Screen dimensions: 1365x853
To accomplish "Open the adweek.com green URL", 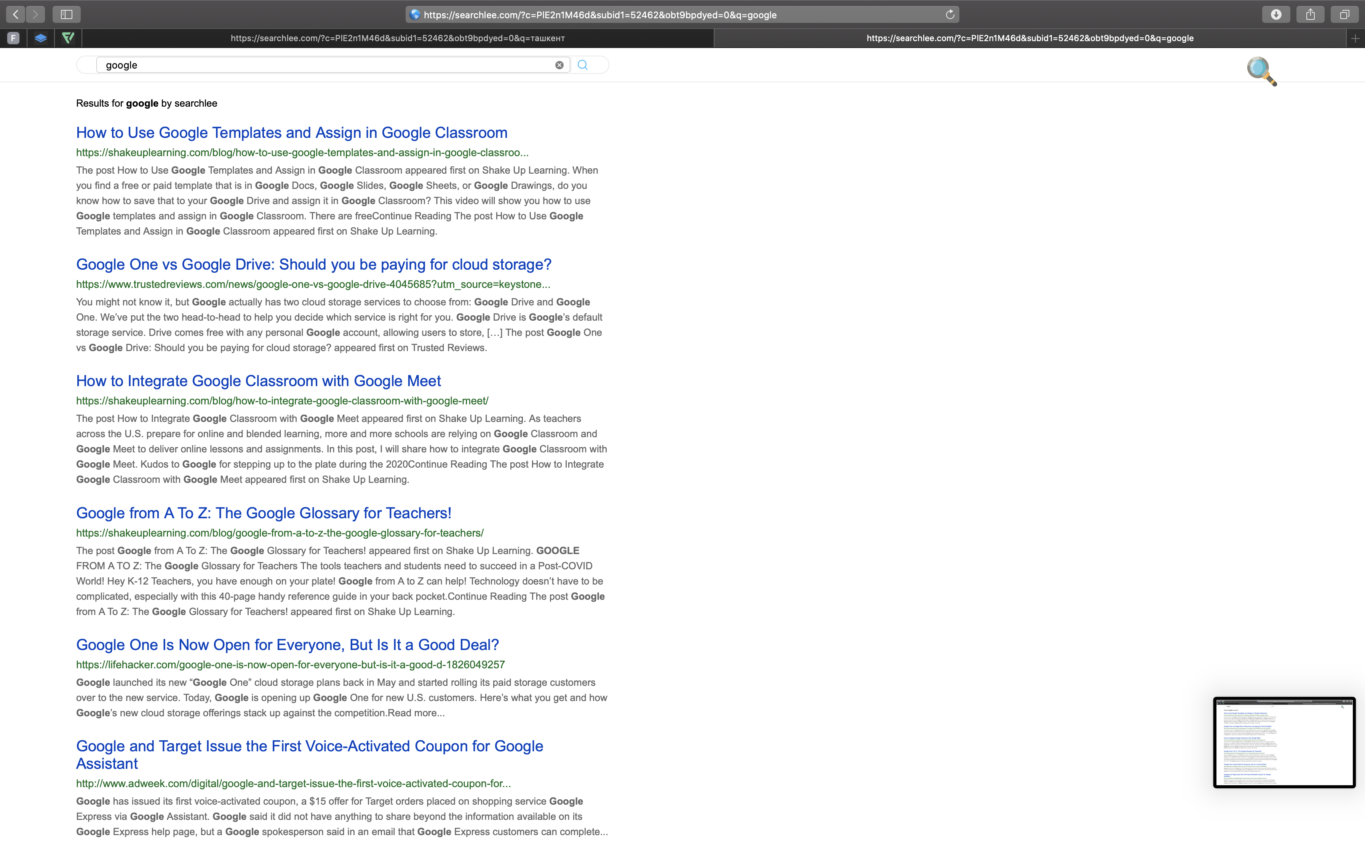I will [293, 783].
